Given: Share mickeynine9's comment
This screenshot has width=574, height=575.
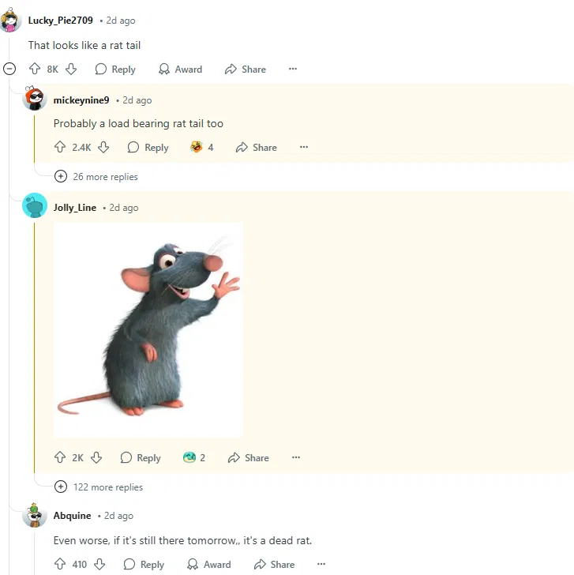Looking at the screenshot, I should (x=257, y=147).
